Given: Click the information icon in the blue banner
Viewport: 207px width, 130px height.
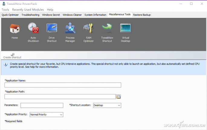Looking at the screenshot, I should [x=5, y=65].
